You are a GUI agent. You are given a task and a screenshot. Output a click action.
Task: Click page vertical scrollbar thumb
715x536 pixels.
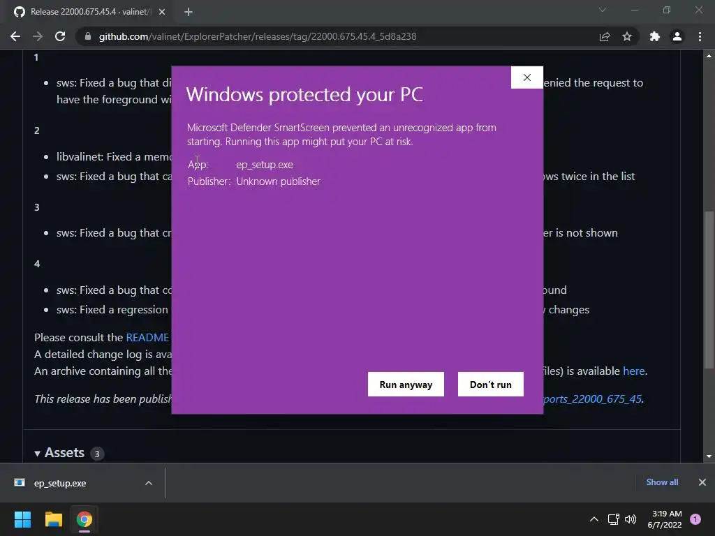[x=709, y=290]
